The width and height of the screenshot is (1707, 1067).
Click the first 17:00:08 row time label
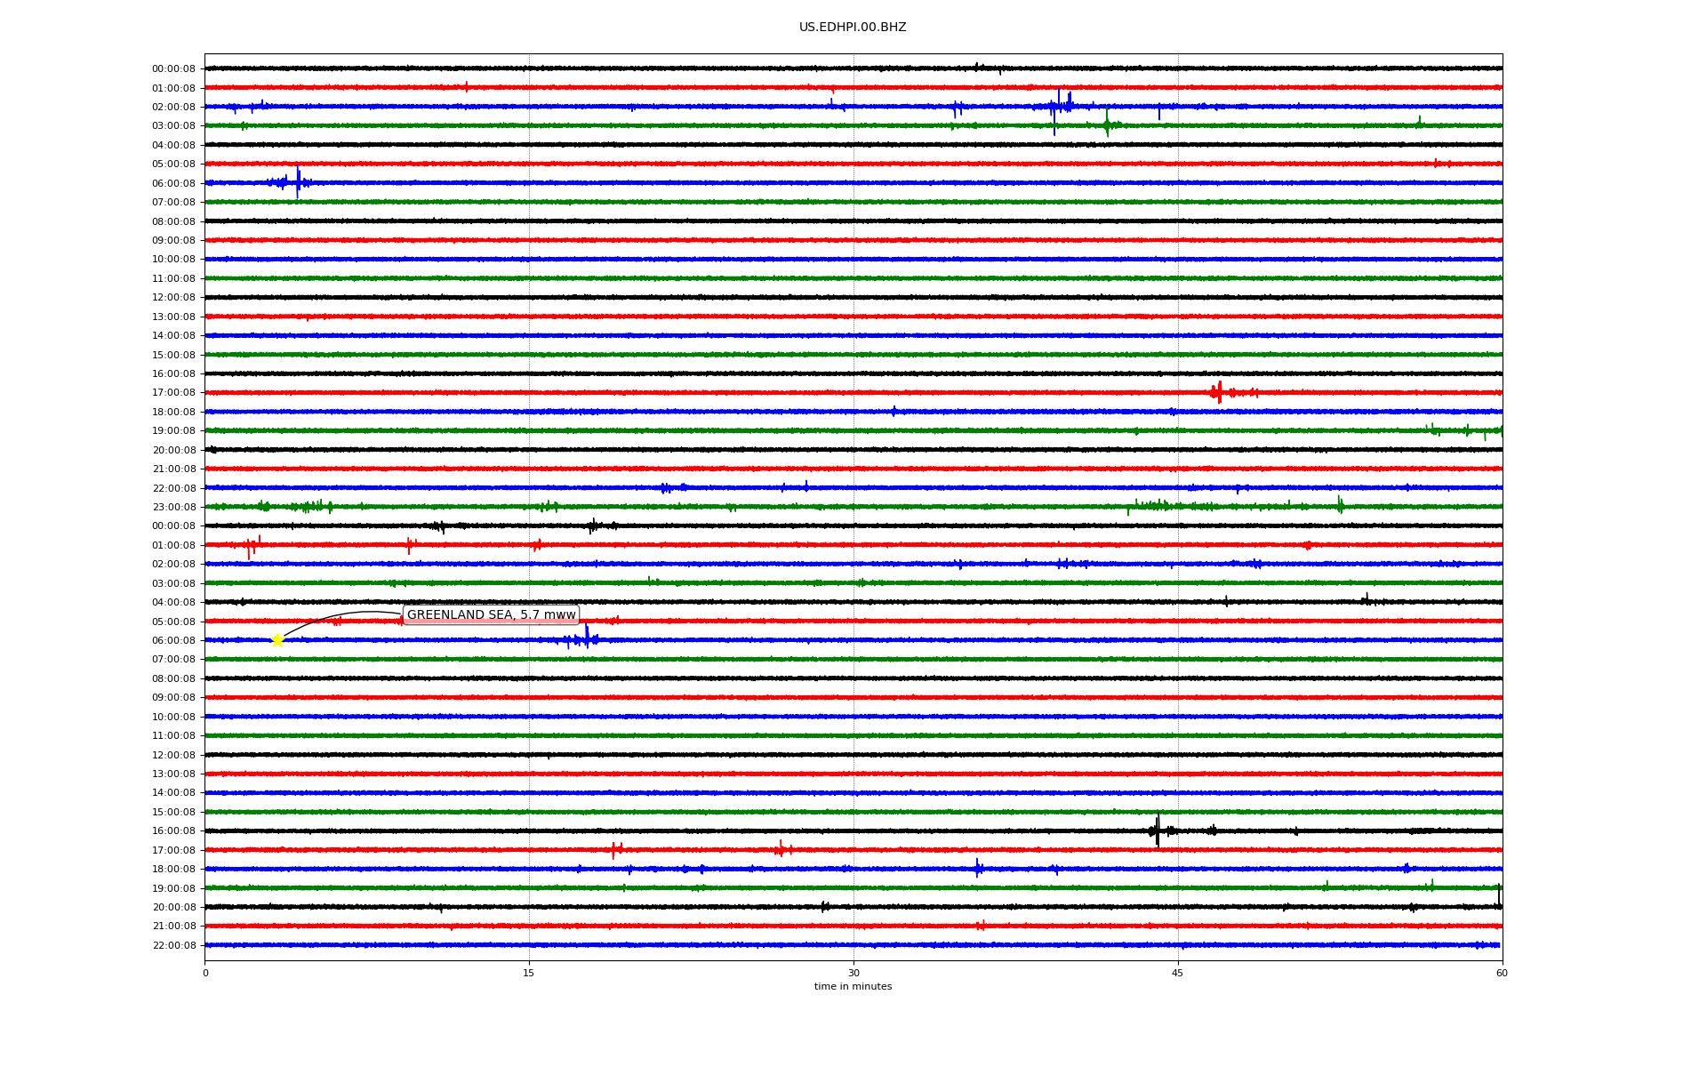[x=173, y=393]
